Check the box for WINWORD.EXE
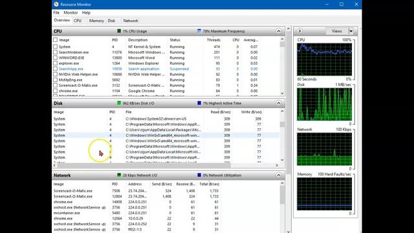Viewport: 414px width, 233px height. click(x=55, y=58)
